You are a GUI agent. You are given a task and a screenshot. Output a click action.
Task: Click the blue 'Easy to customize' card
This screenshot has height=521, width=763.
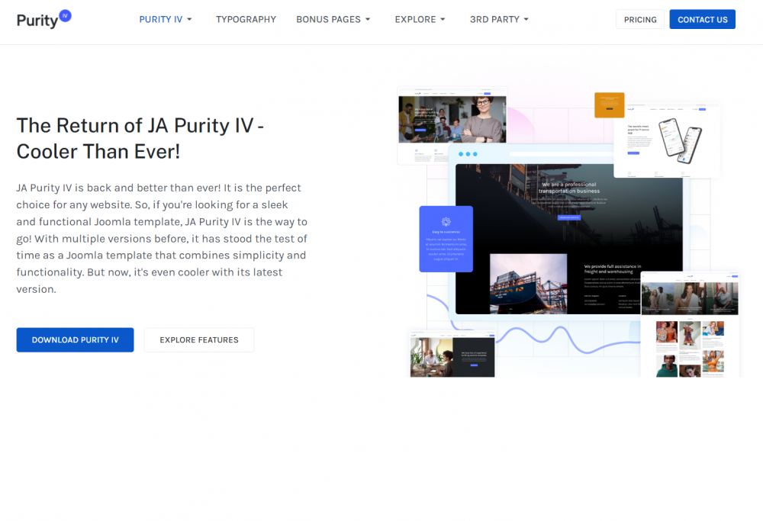(x=446, y=239)
